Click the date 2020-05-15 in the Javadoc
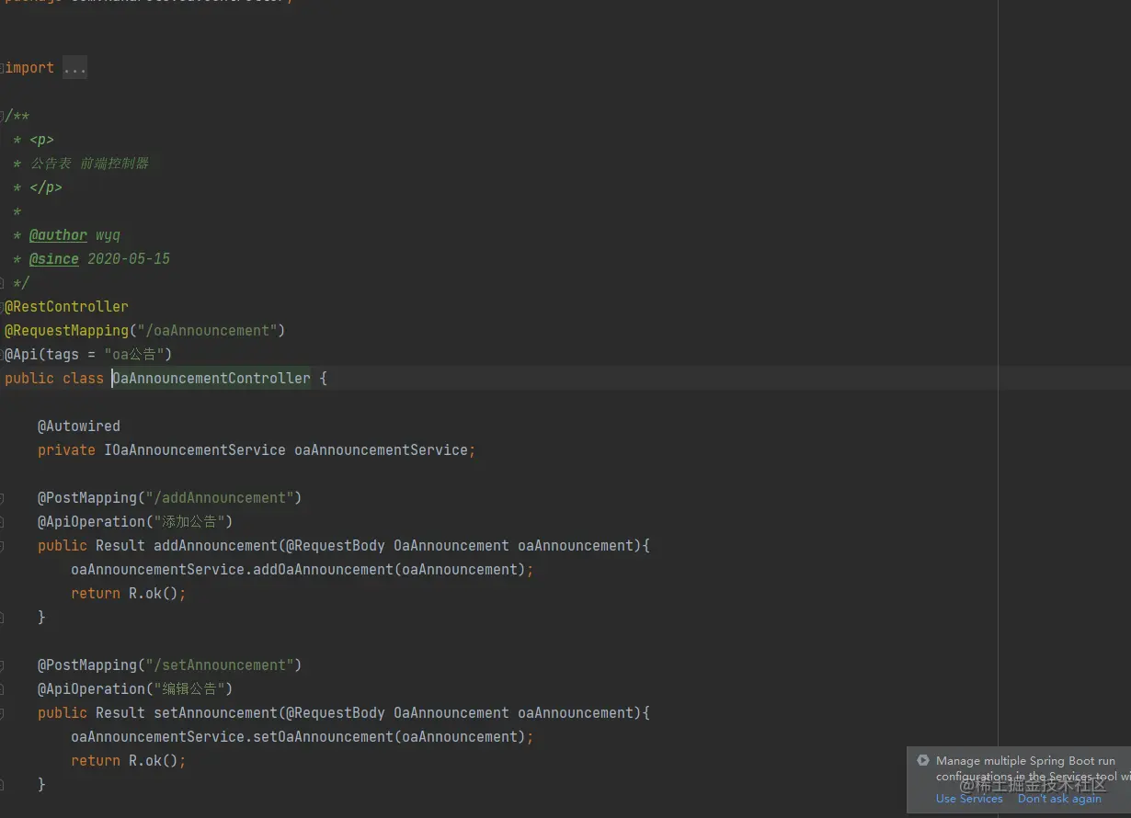This screenshot has width=1131, height=818. pos(129,259)
